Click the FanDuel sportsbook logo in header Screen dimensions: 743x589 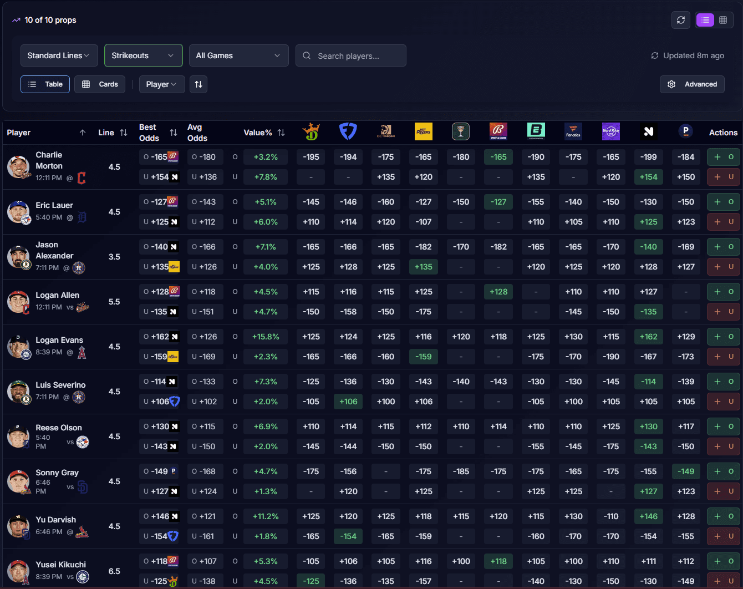pos(348,132)
